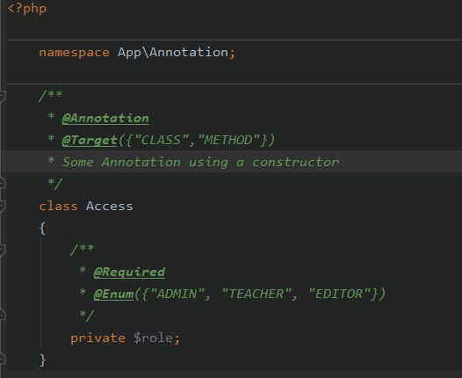Click comment text 'Some Annotation using a constructor'
Image resolution: width=462 pixels, height=378 pixels.
click(200, 162)
